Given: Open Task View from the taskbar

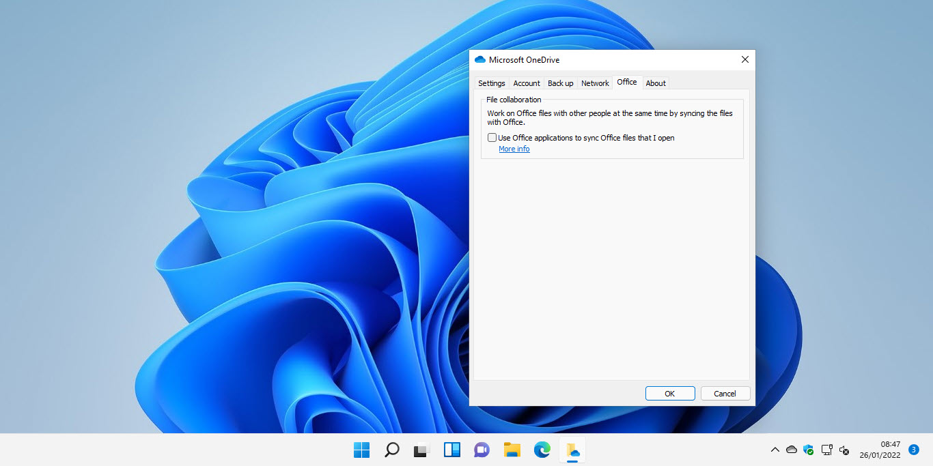Looking at the screenshot, I should tap(421, 450).
